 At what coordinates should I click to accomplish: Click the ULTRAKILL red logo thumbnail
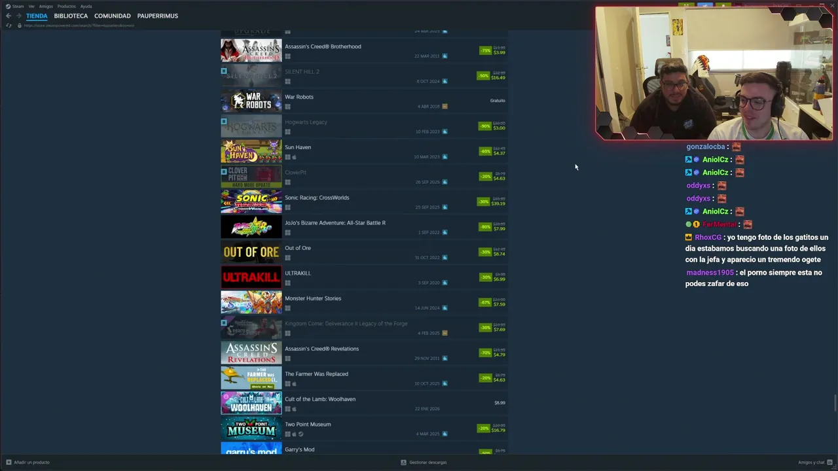point(251,277)
